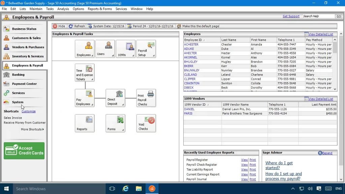This screenshot has height=194, width=345.
Task: Make this the default page
Action: coord(198,26)
